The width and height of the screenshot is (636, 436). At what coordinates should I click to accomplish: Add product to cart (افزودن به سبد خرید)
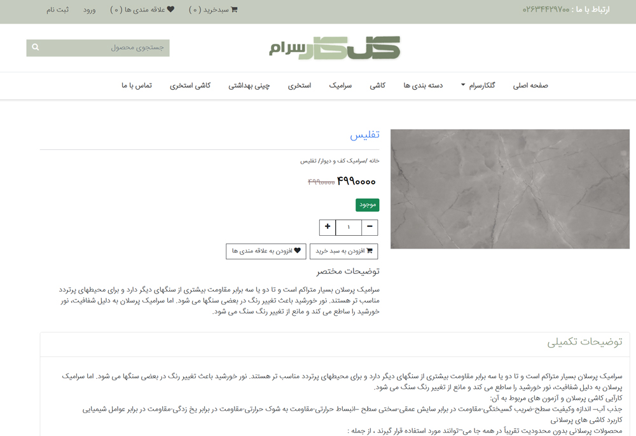coord(343,251)
